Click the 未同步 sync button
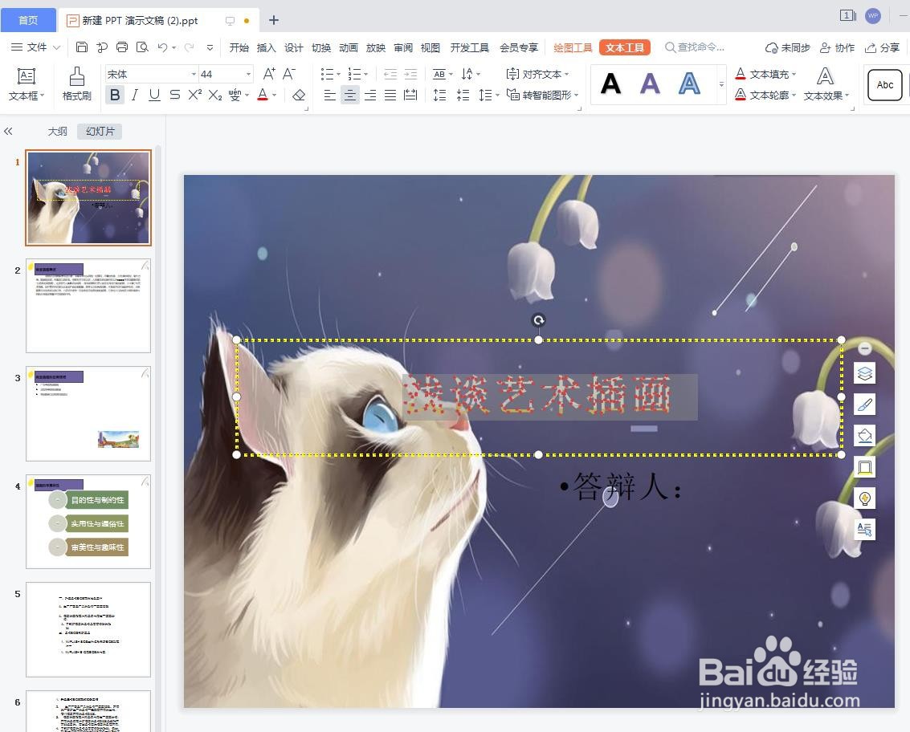The width and height of the screenshot is (910, 732). 788,47
